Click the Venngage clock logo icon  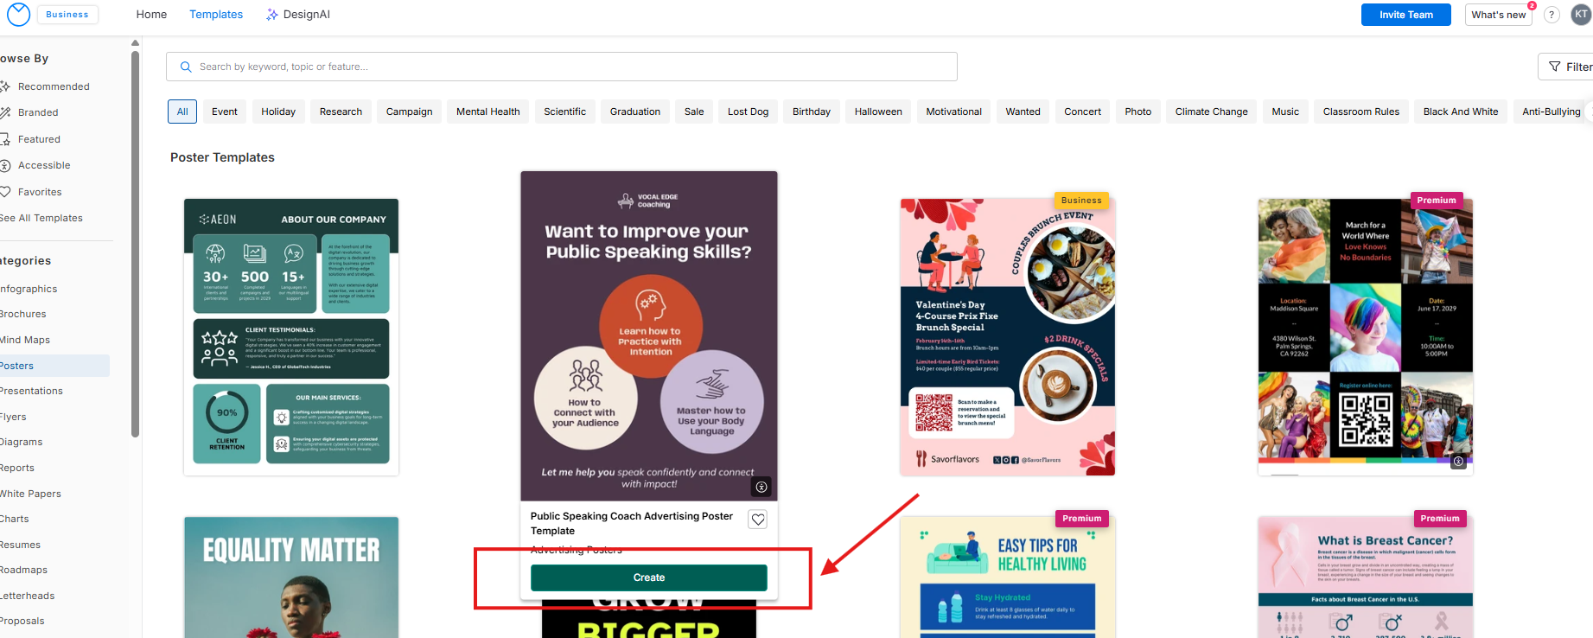(x=18, y=15)
